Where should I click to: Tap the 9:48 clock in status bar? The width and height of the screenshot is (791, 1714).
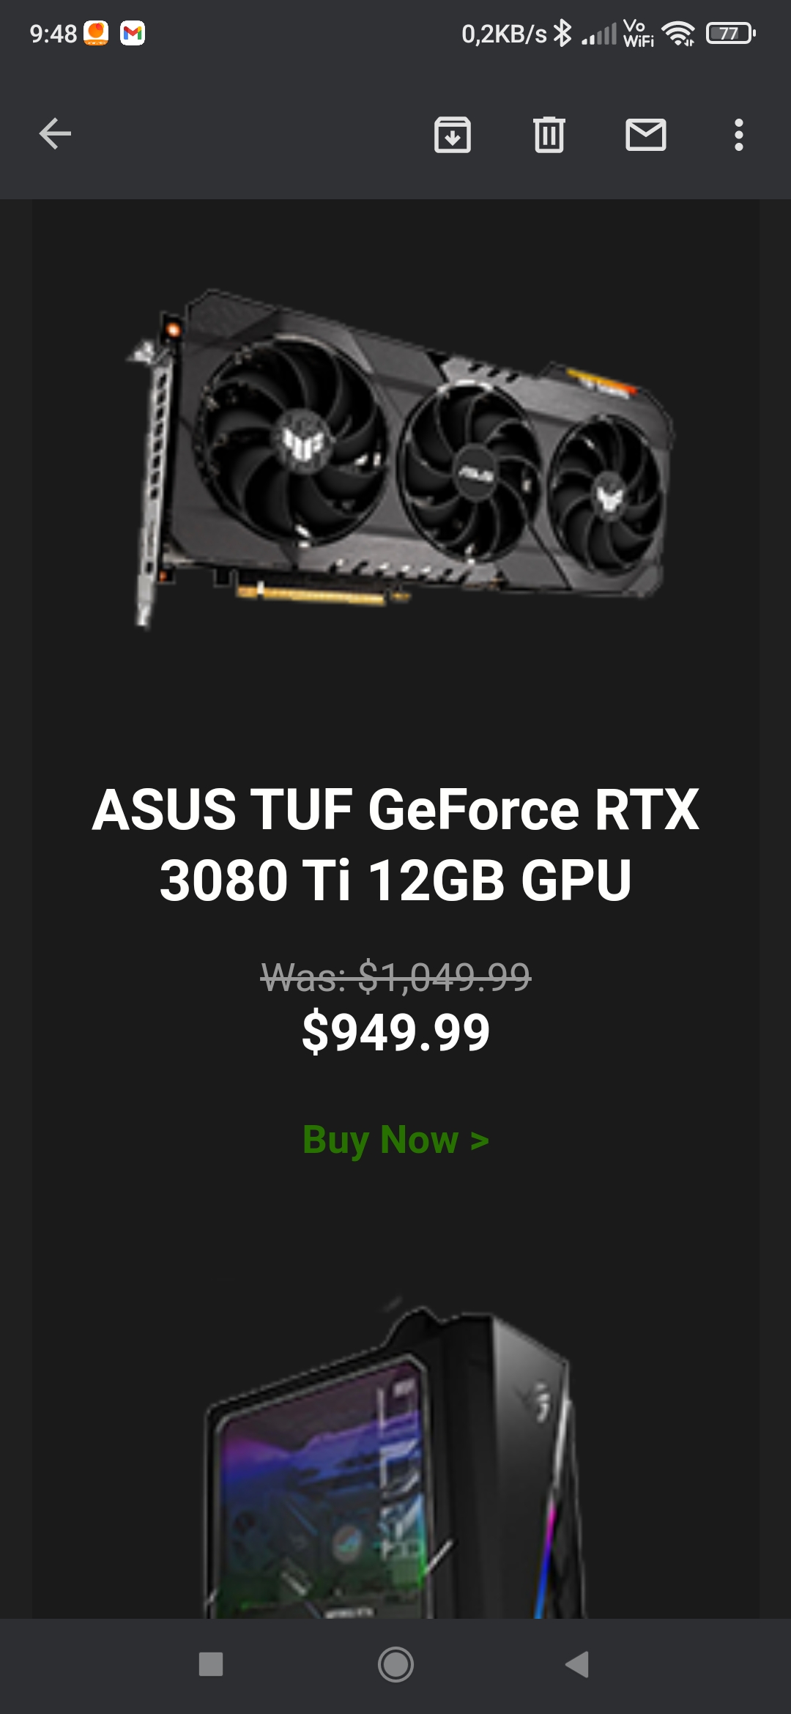pyautogui.click(x=53, y=34)
